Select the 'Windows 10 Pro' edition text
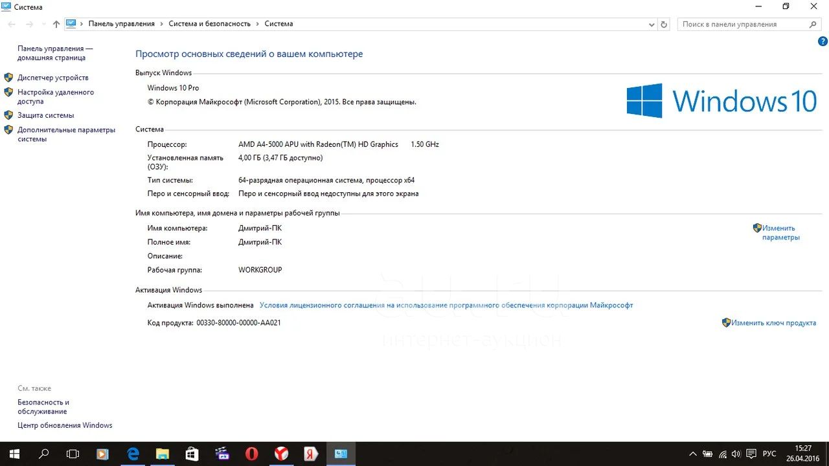 click(x=173, y=88)
